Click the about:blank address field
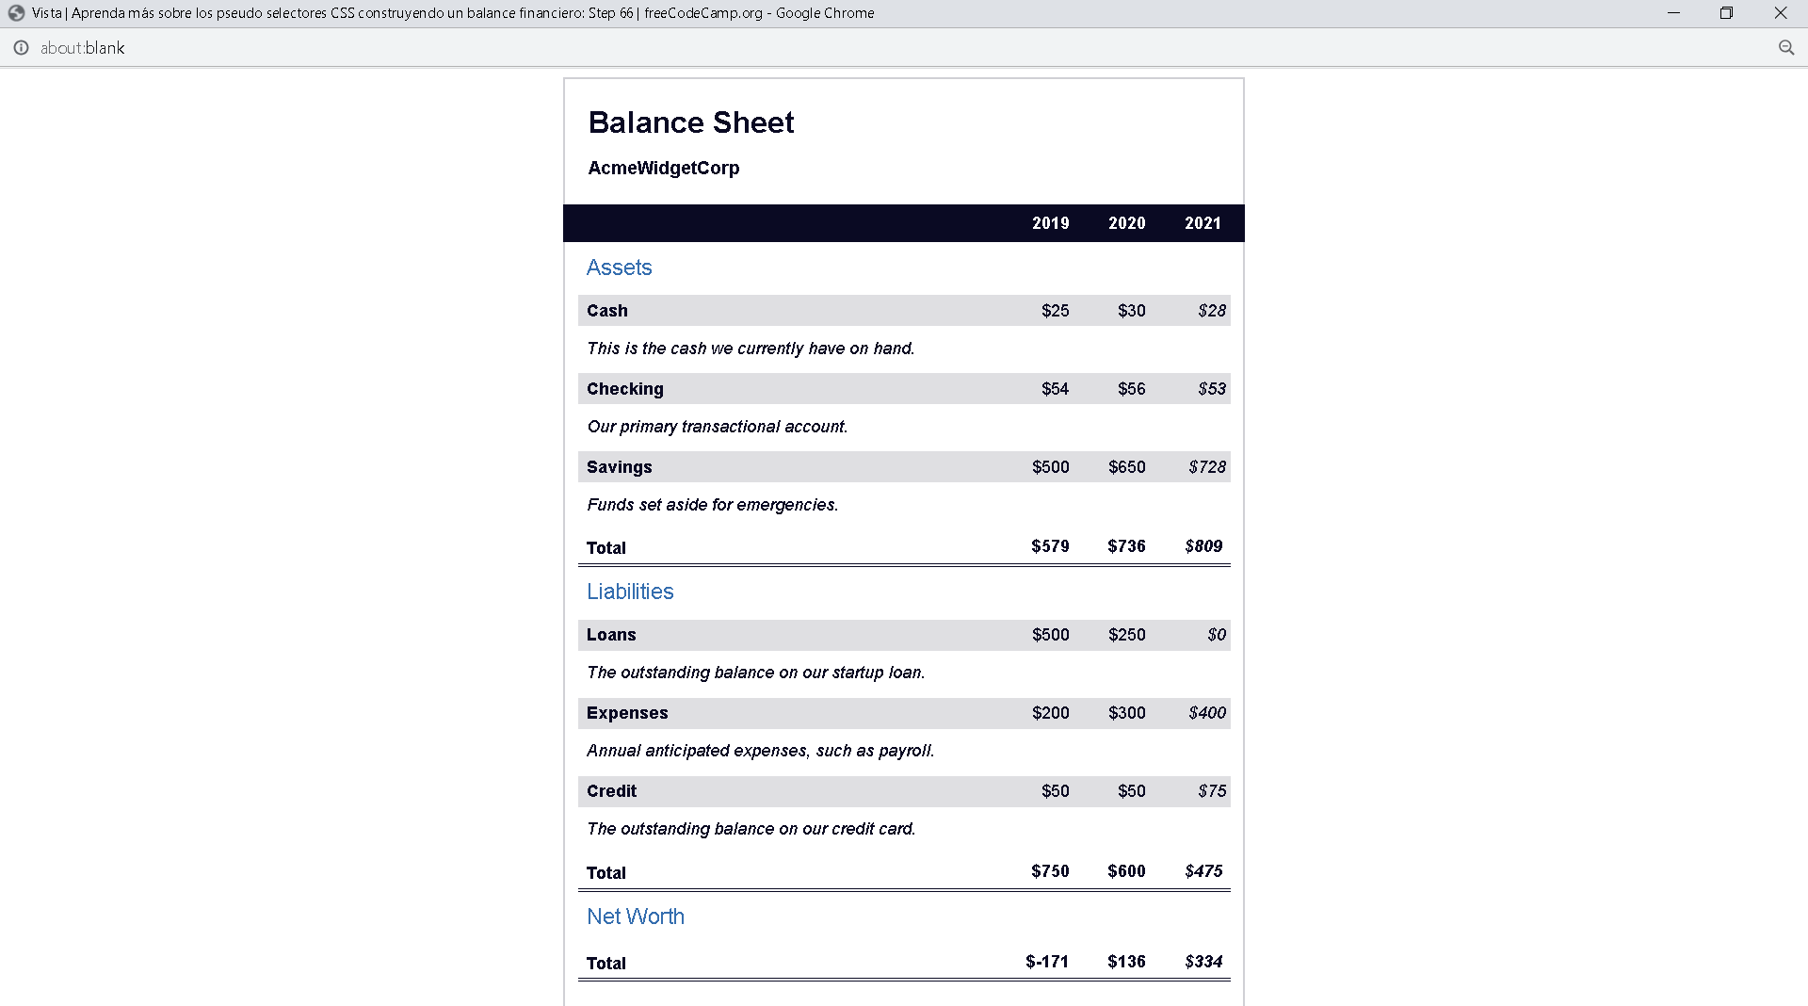Screen dimensions: 1808x1006 83,48
